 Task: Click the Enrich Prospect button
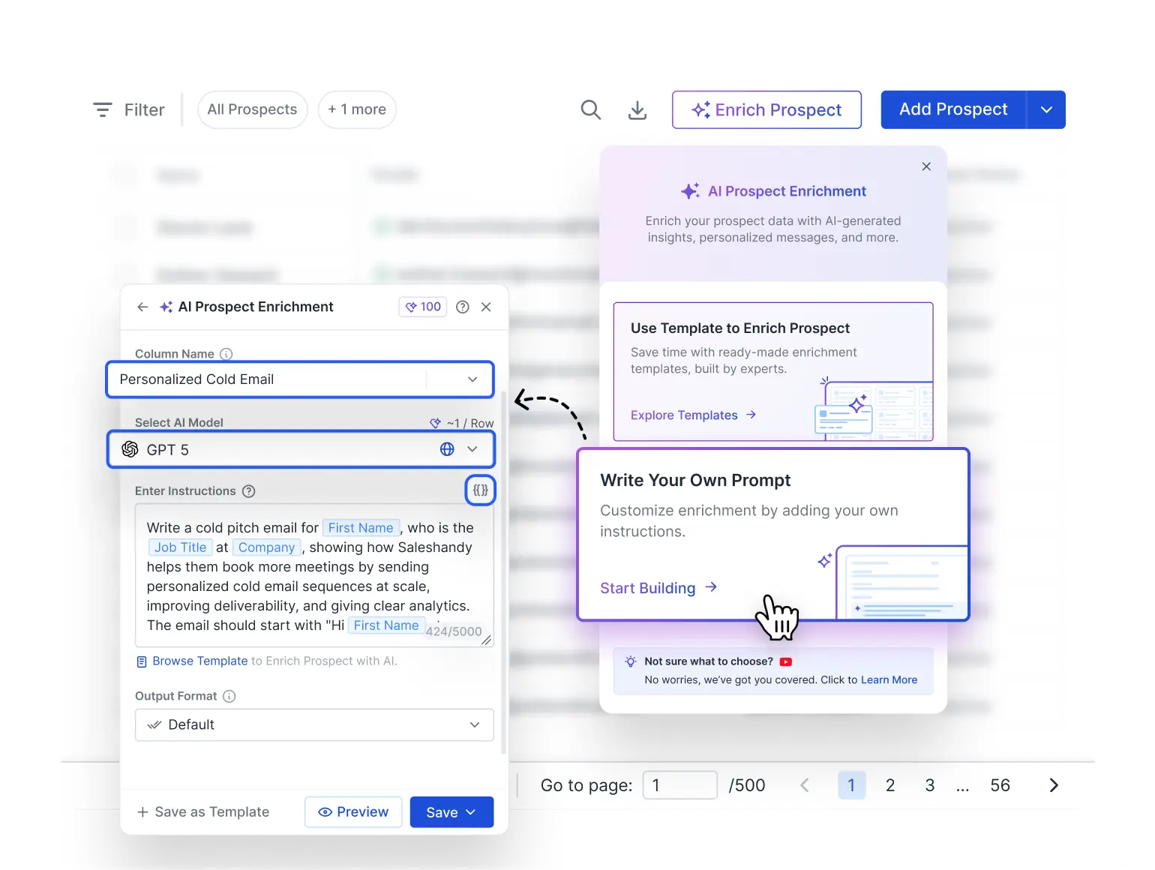coord(766,109)
